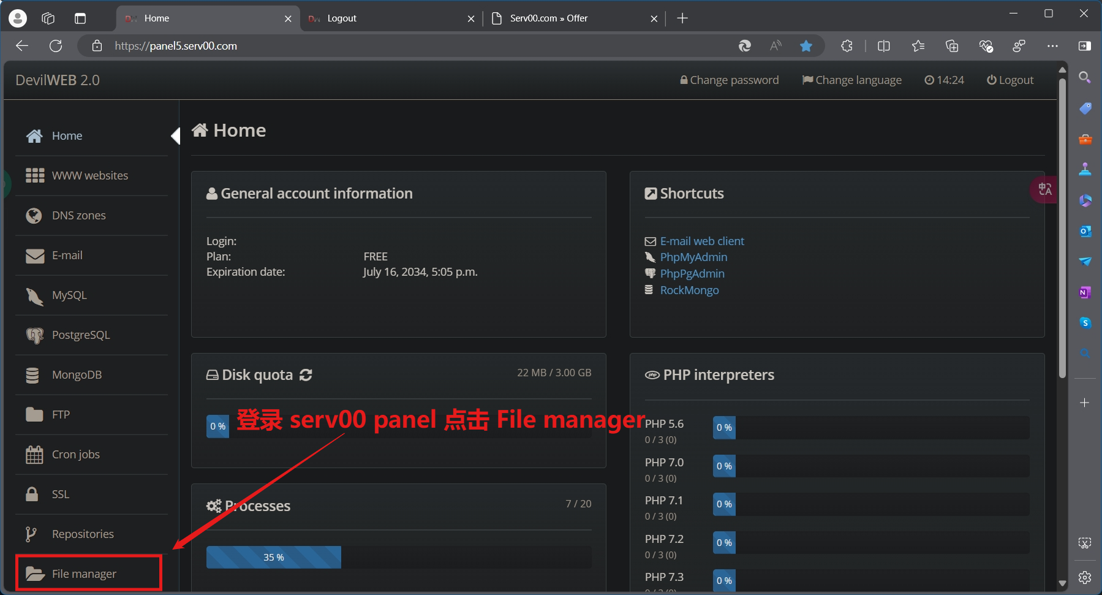
Task: Open the Edge sidebar search
Action: 1085,77
